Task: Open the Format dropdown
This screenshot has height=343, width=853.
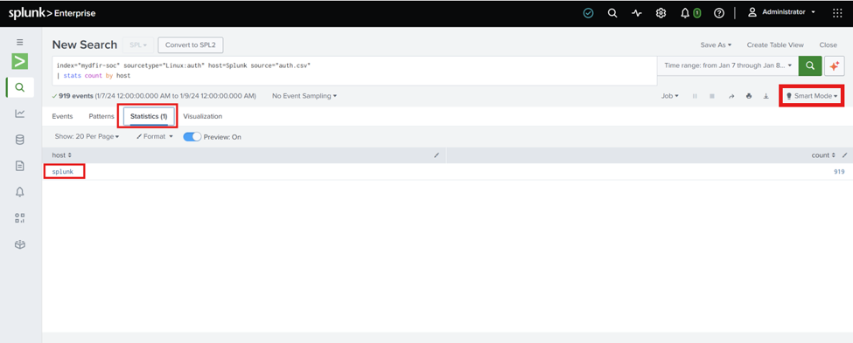Action: click(x=155, y=137)
